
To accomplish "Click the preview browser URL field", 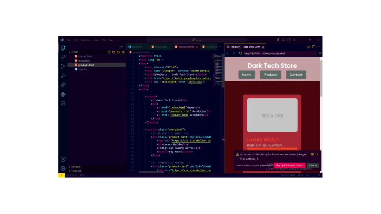I will (x=279, y=53).
